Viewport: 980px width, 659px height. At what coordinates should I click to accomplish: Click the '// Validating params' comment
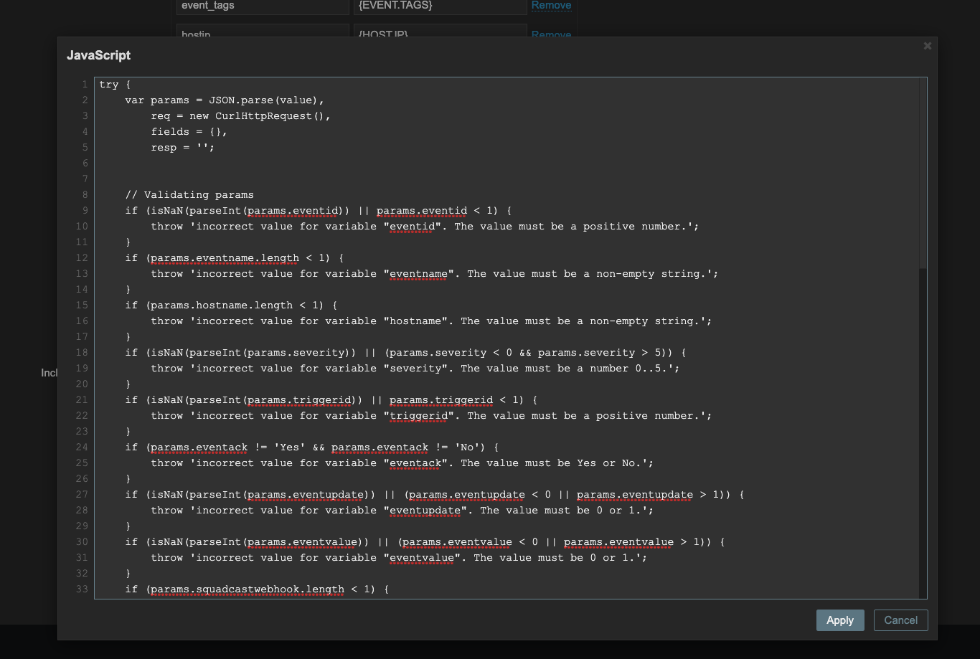click(x=189, y=195)
